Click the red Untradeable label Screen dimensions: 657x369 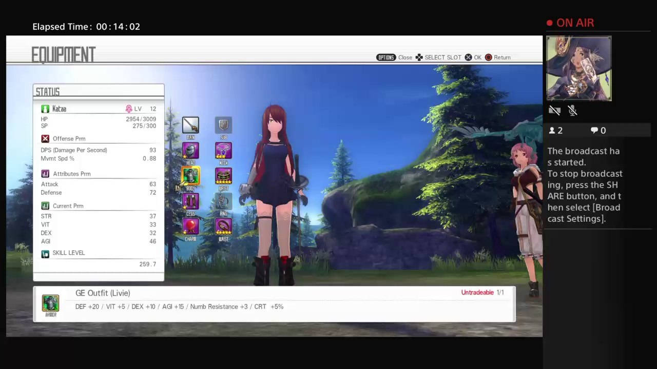(x=477, y=293)
